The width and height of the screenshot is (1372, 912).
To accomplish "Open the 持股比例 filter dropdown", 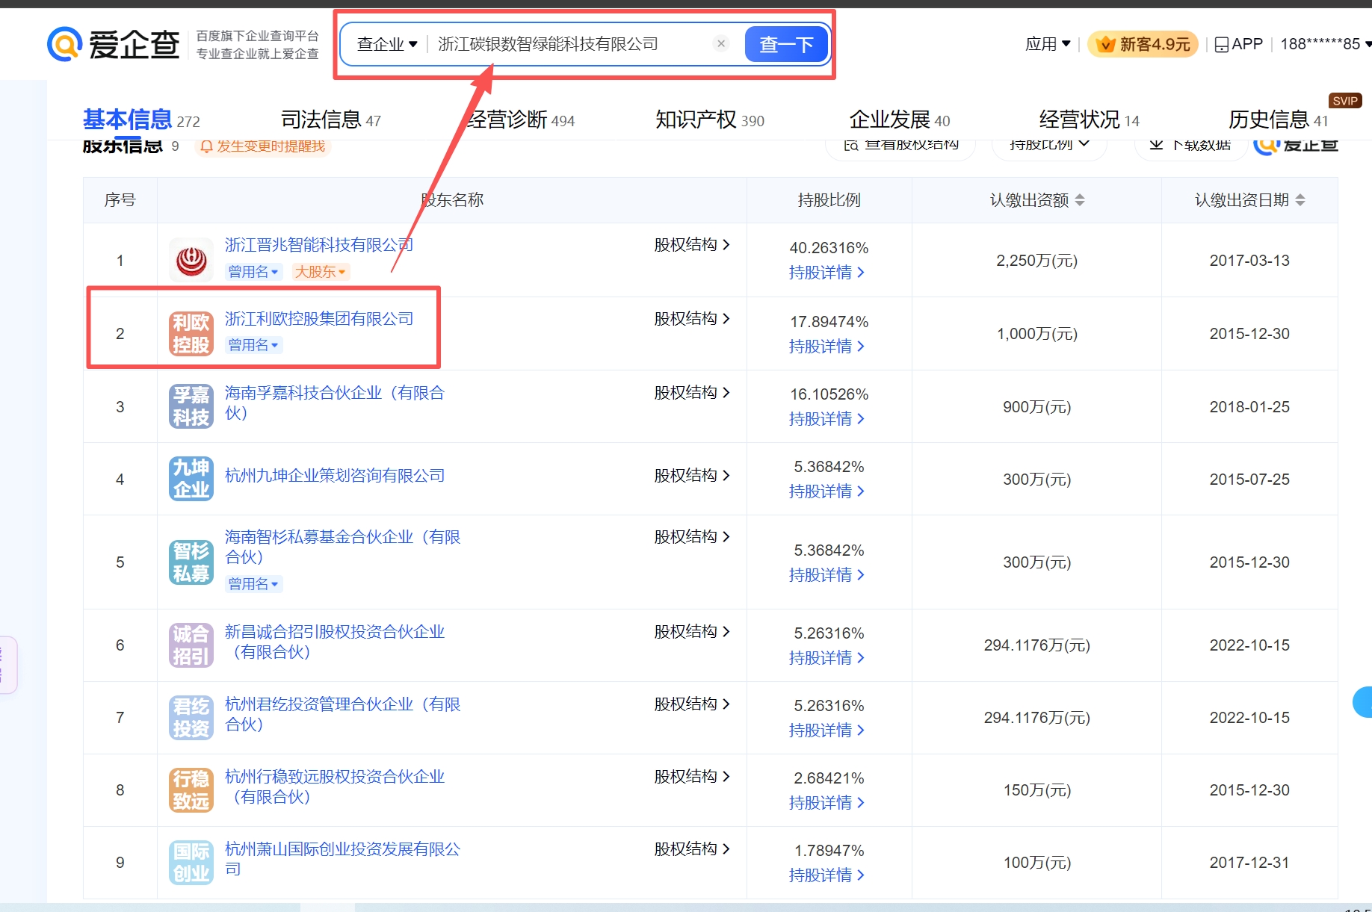I will pos(1049,143).
